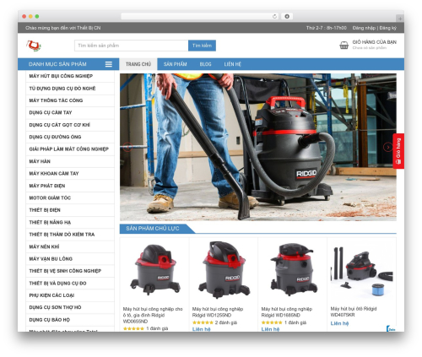Click the site logo in the header

(34, 46)
